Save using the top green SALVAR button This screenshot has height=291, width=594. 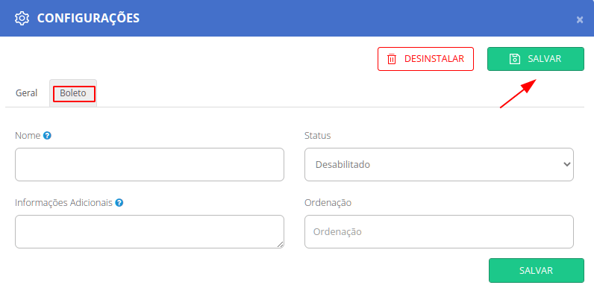[x=536, y=59]
